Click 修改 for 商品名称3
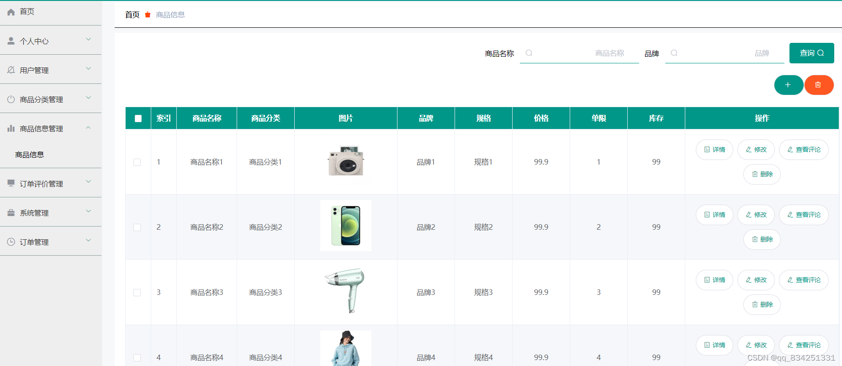 click(x=756, y=280)
